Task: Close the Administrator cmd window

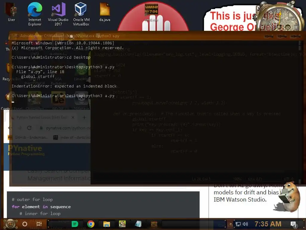Action: pyautogui.click(x=296, y=36)
